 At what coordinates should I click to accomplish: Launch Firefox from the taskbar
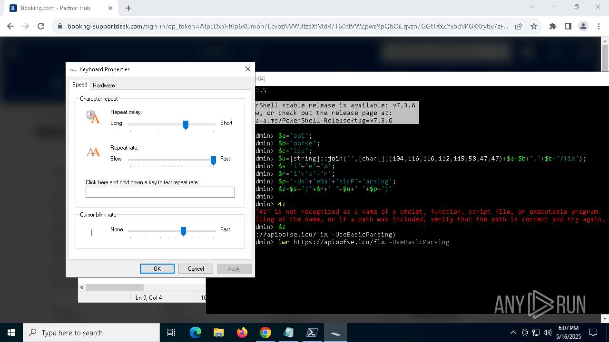[242, 332]
